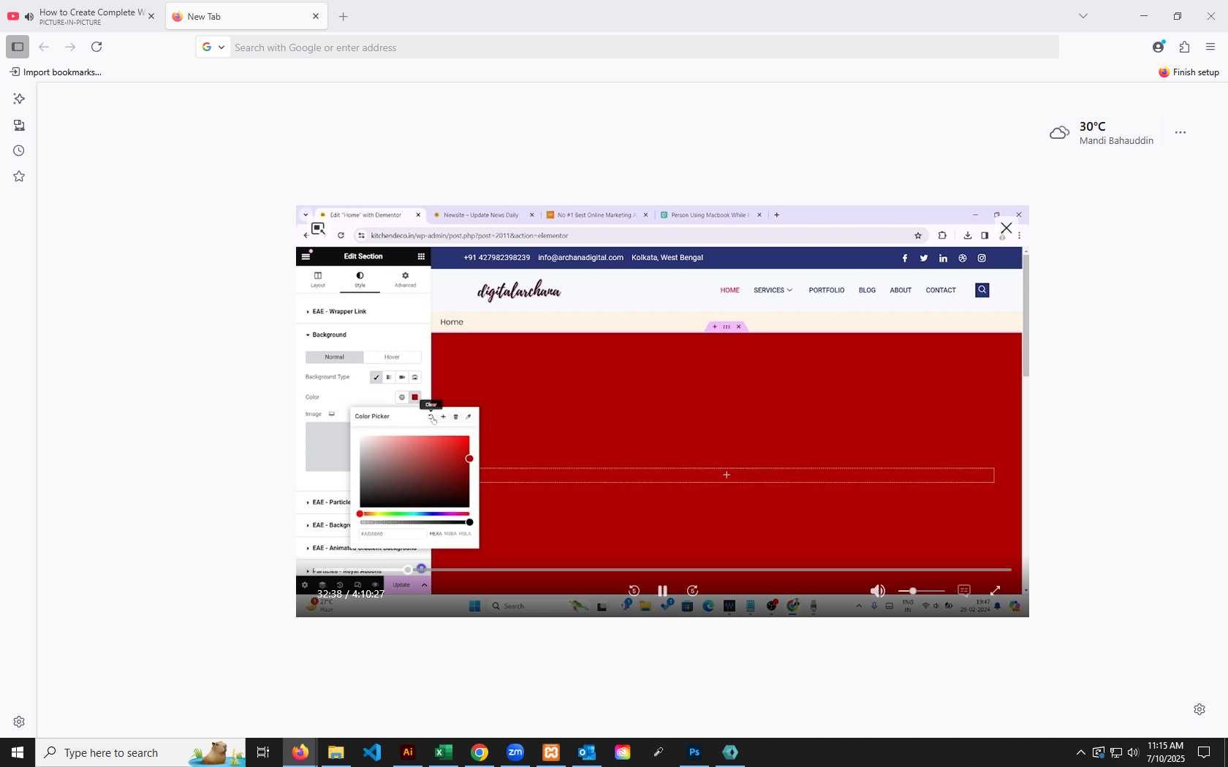Enter fullscreen video mode
The image size is (1228, 767).
click(x=995, y=590)
